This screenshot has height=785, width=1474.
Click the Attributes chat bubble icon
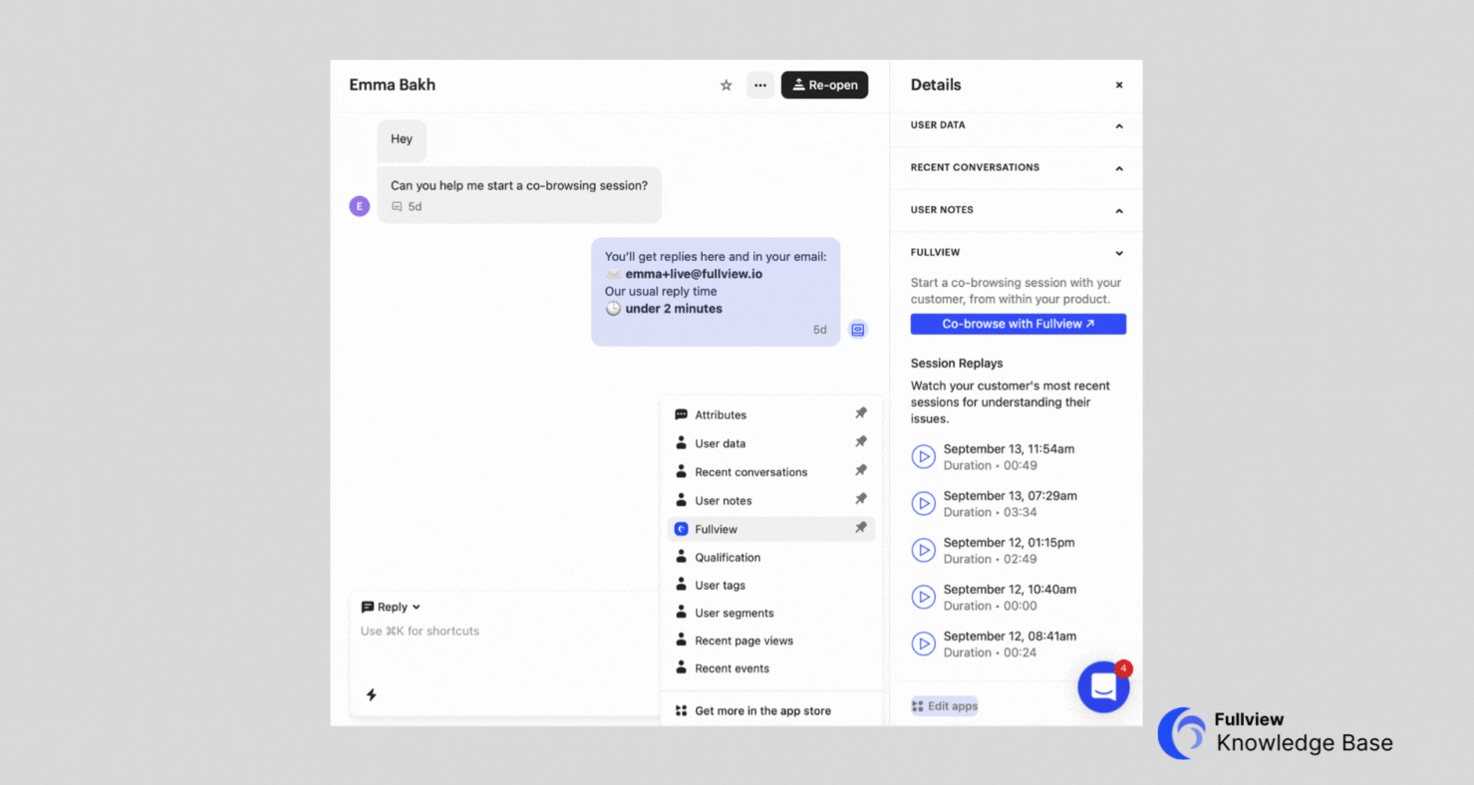(x=682, y=414)
